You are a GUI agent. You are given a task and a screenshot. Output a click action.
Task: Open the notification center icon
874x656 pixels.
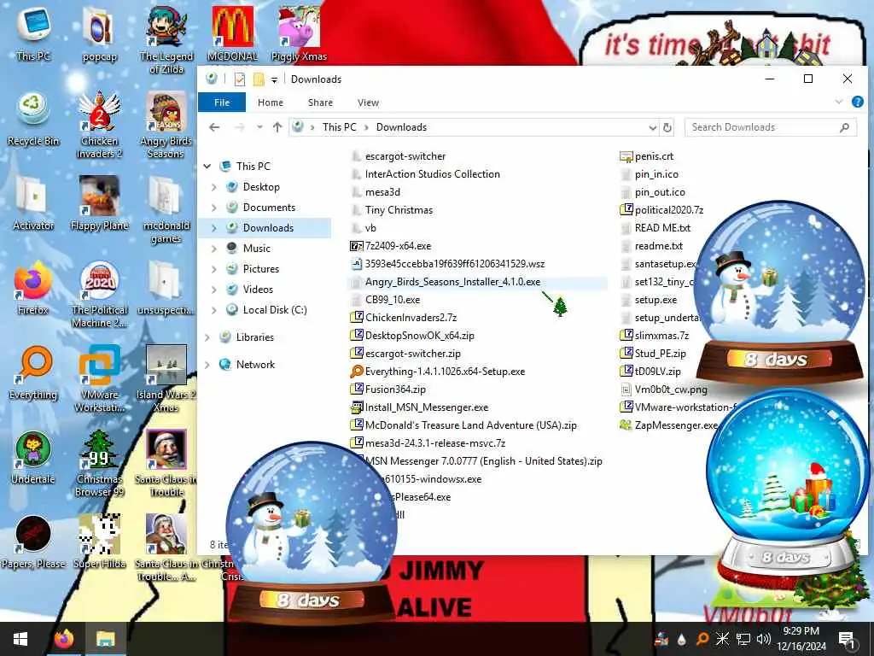pyautogui.click(x=847, y=639)
